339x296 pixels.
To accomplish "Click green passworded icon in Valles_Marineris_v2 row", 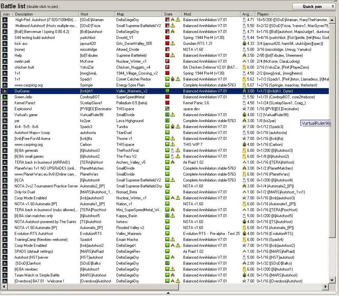I will [167, 91].
